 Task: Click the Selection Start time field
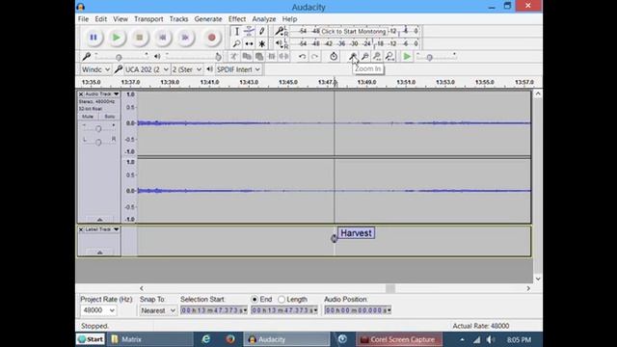click(x=214, y=310)
